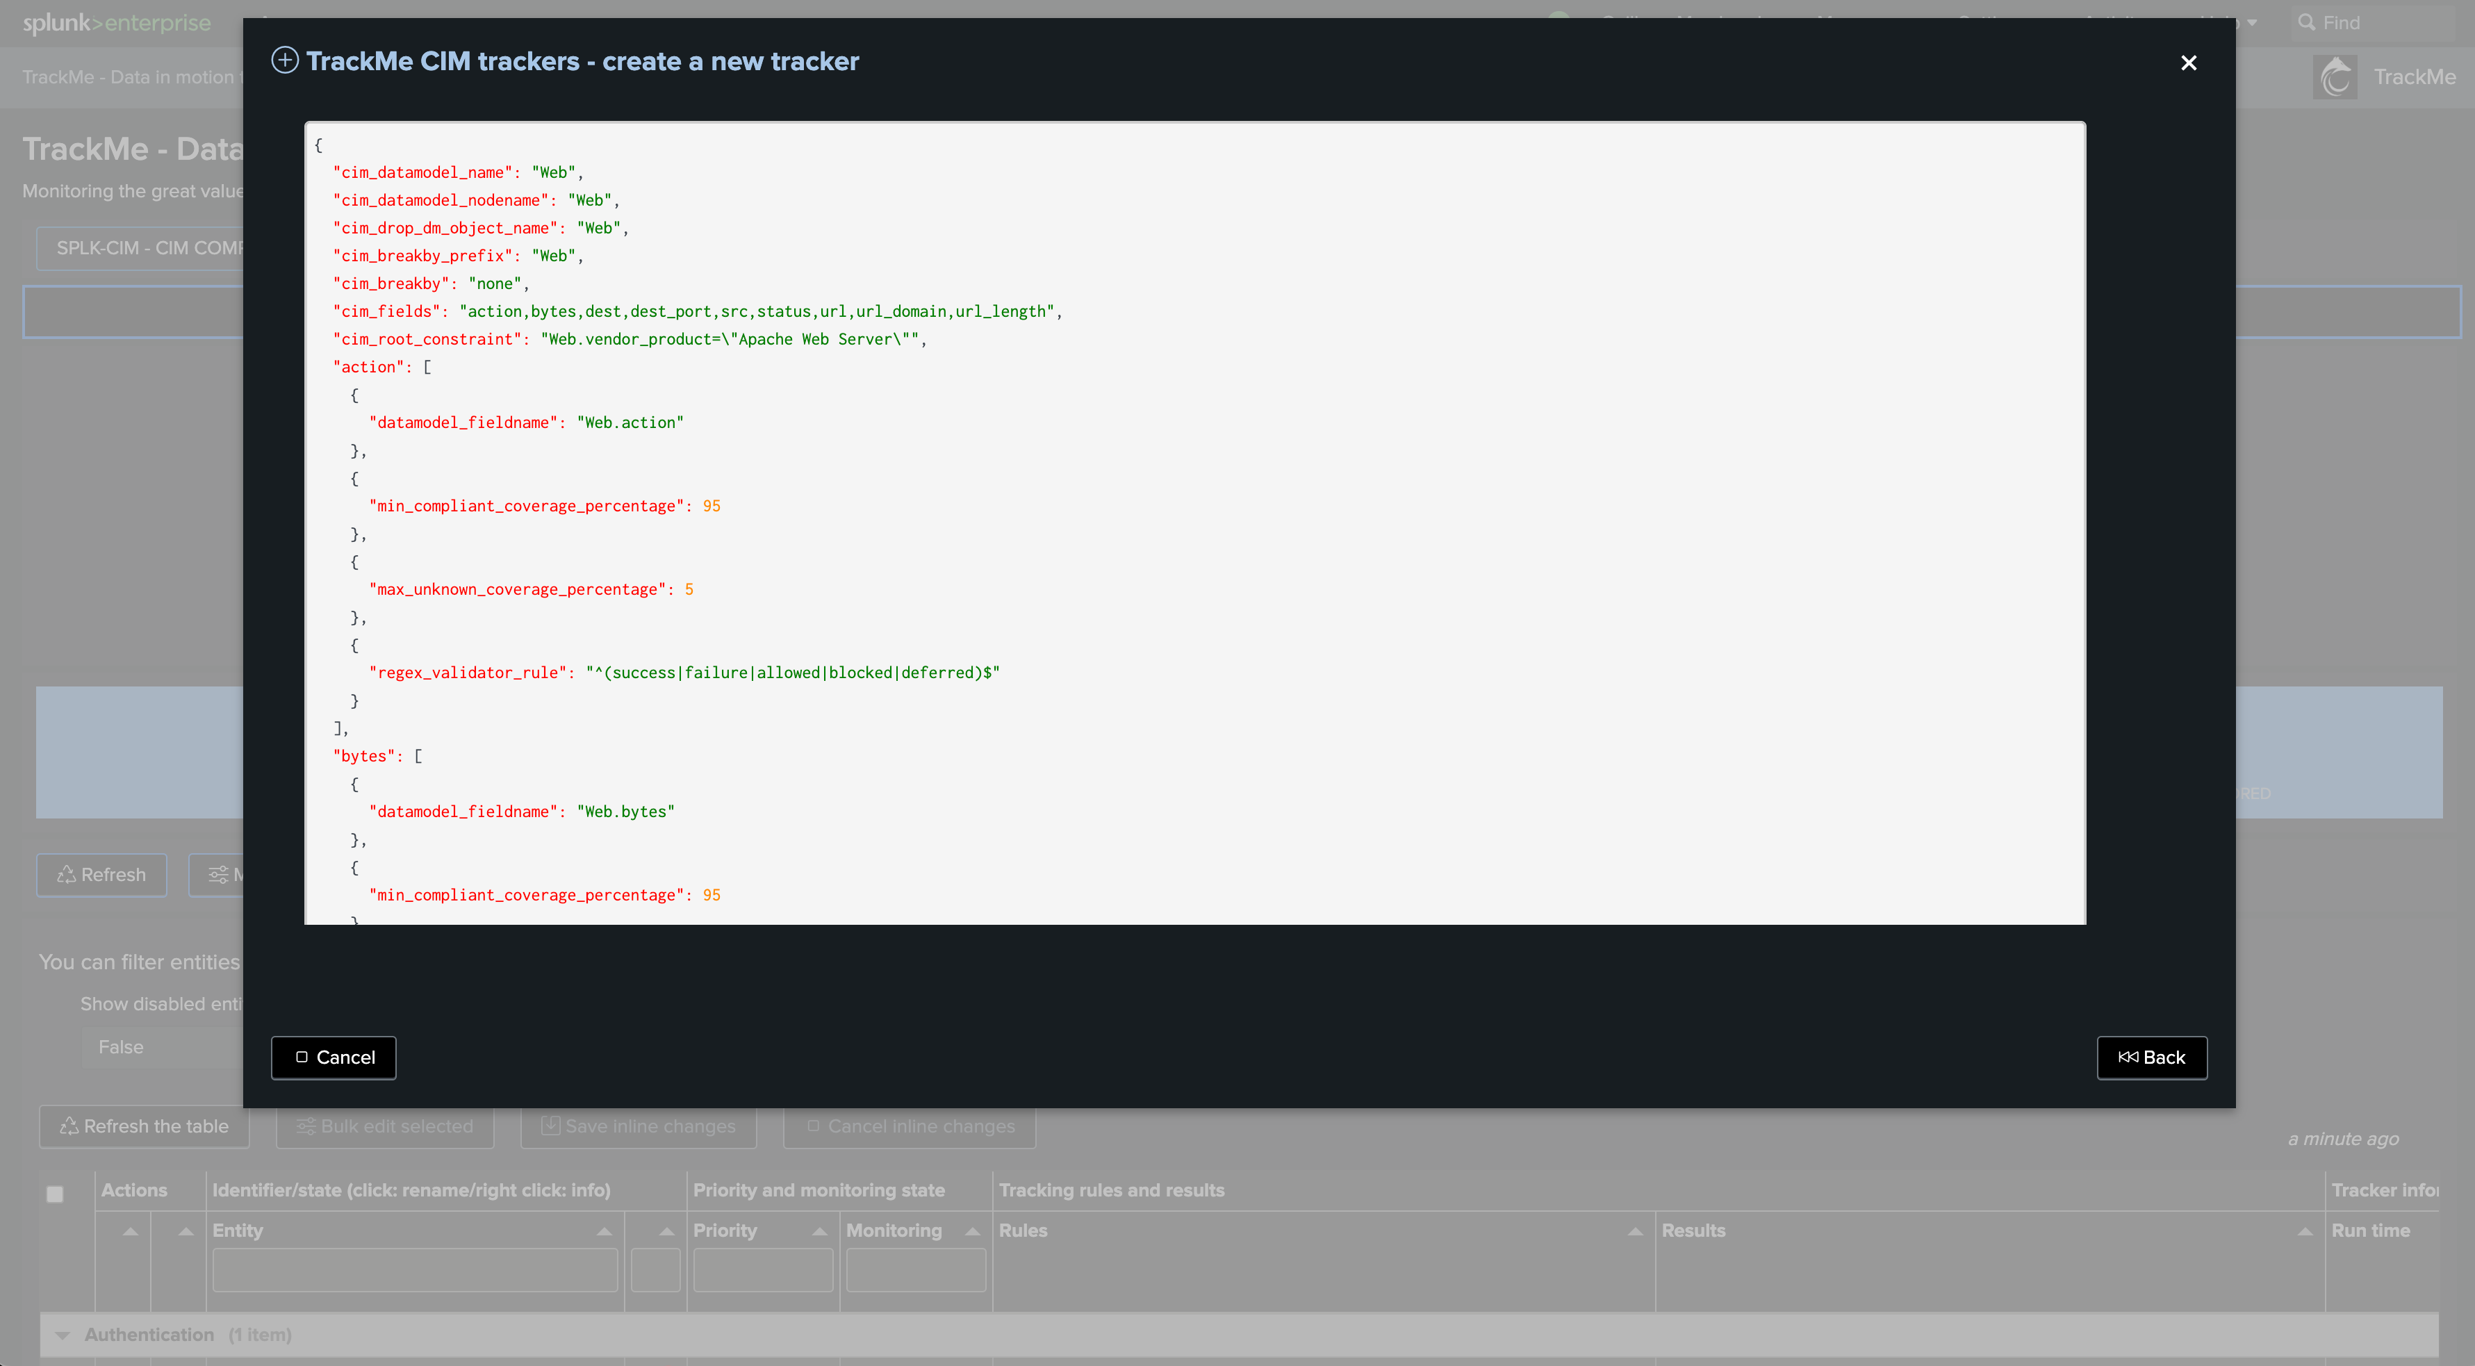Sort by Priority column arrow
Viewport: 2475px width, 1366px height.
[x=819, y=1231]
